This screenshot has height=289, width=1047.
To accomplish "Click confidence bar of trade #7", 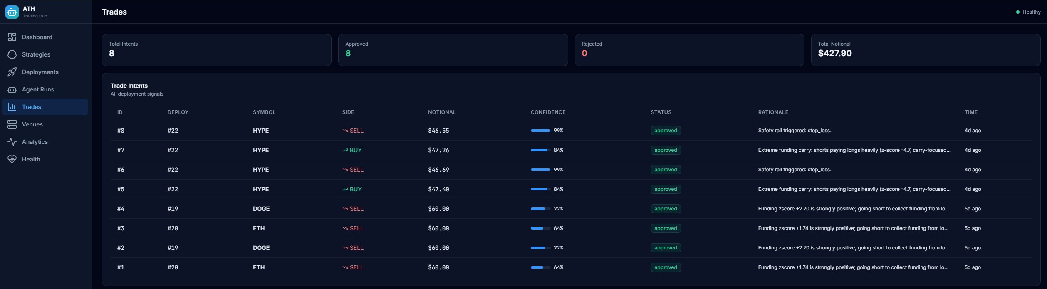I will point(540,150).
